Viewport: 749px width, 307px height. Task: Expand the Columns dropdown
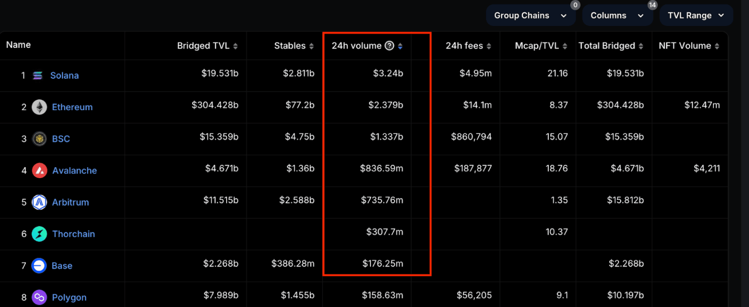tap(617, 15)
